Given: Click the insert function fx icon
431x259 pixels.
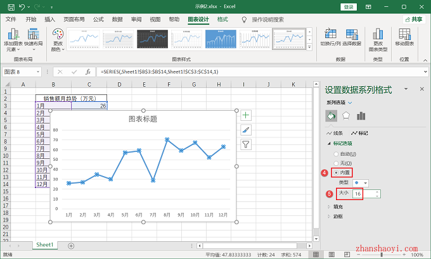Looking at the screenshot, I should pyautogui.click(x=88, y=72).
